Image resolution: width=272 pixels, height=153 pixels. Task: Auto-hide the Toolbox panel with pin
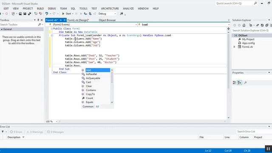click(x=38, y=20)
